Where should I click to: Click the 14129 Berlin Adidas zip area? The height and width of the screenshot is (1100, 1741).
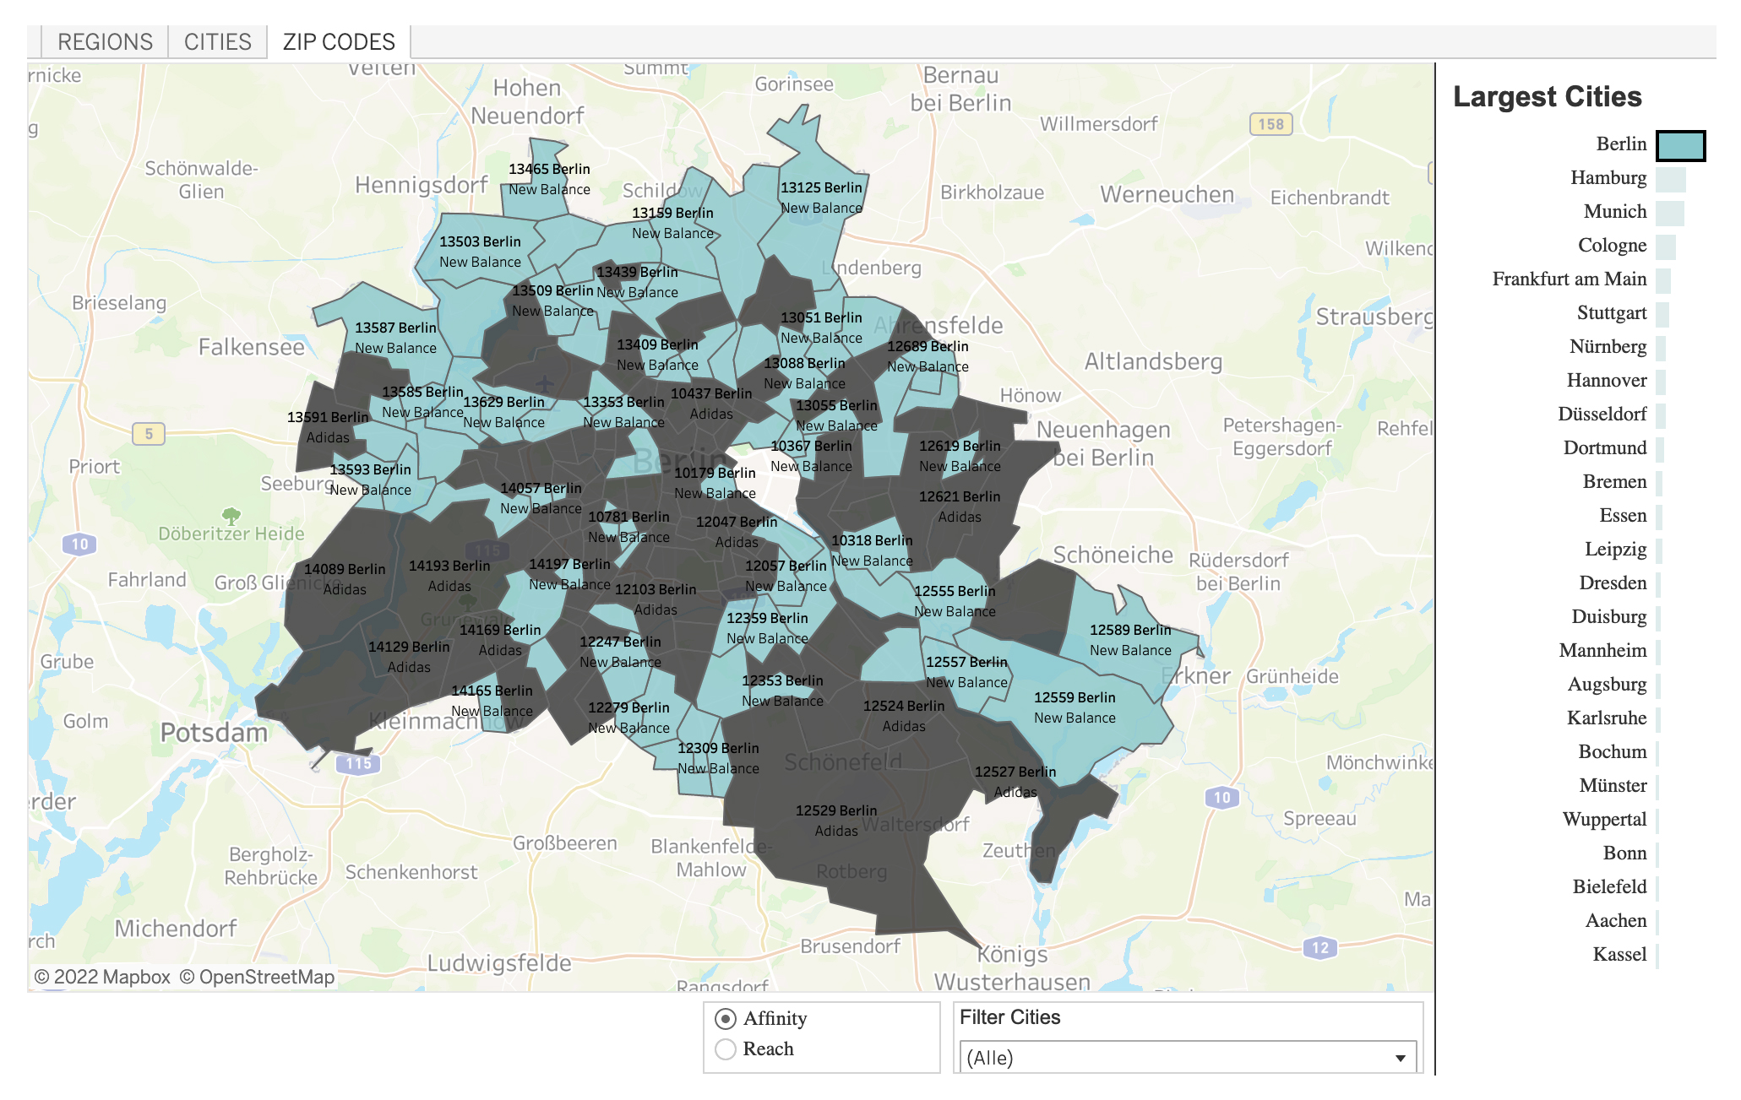409,657
